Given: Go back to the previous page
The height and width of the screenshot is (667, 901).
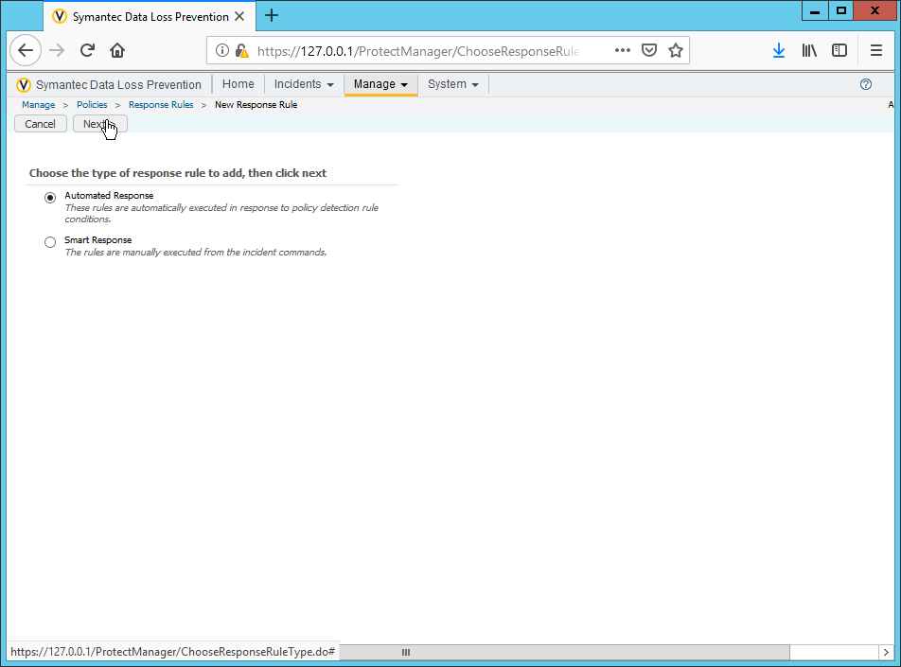Looking at the screenshot, I should 26,50.
